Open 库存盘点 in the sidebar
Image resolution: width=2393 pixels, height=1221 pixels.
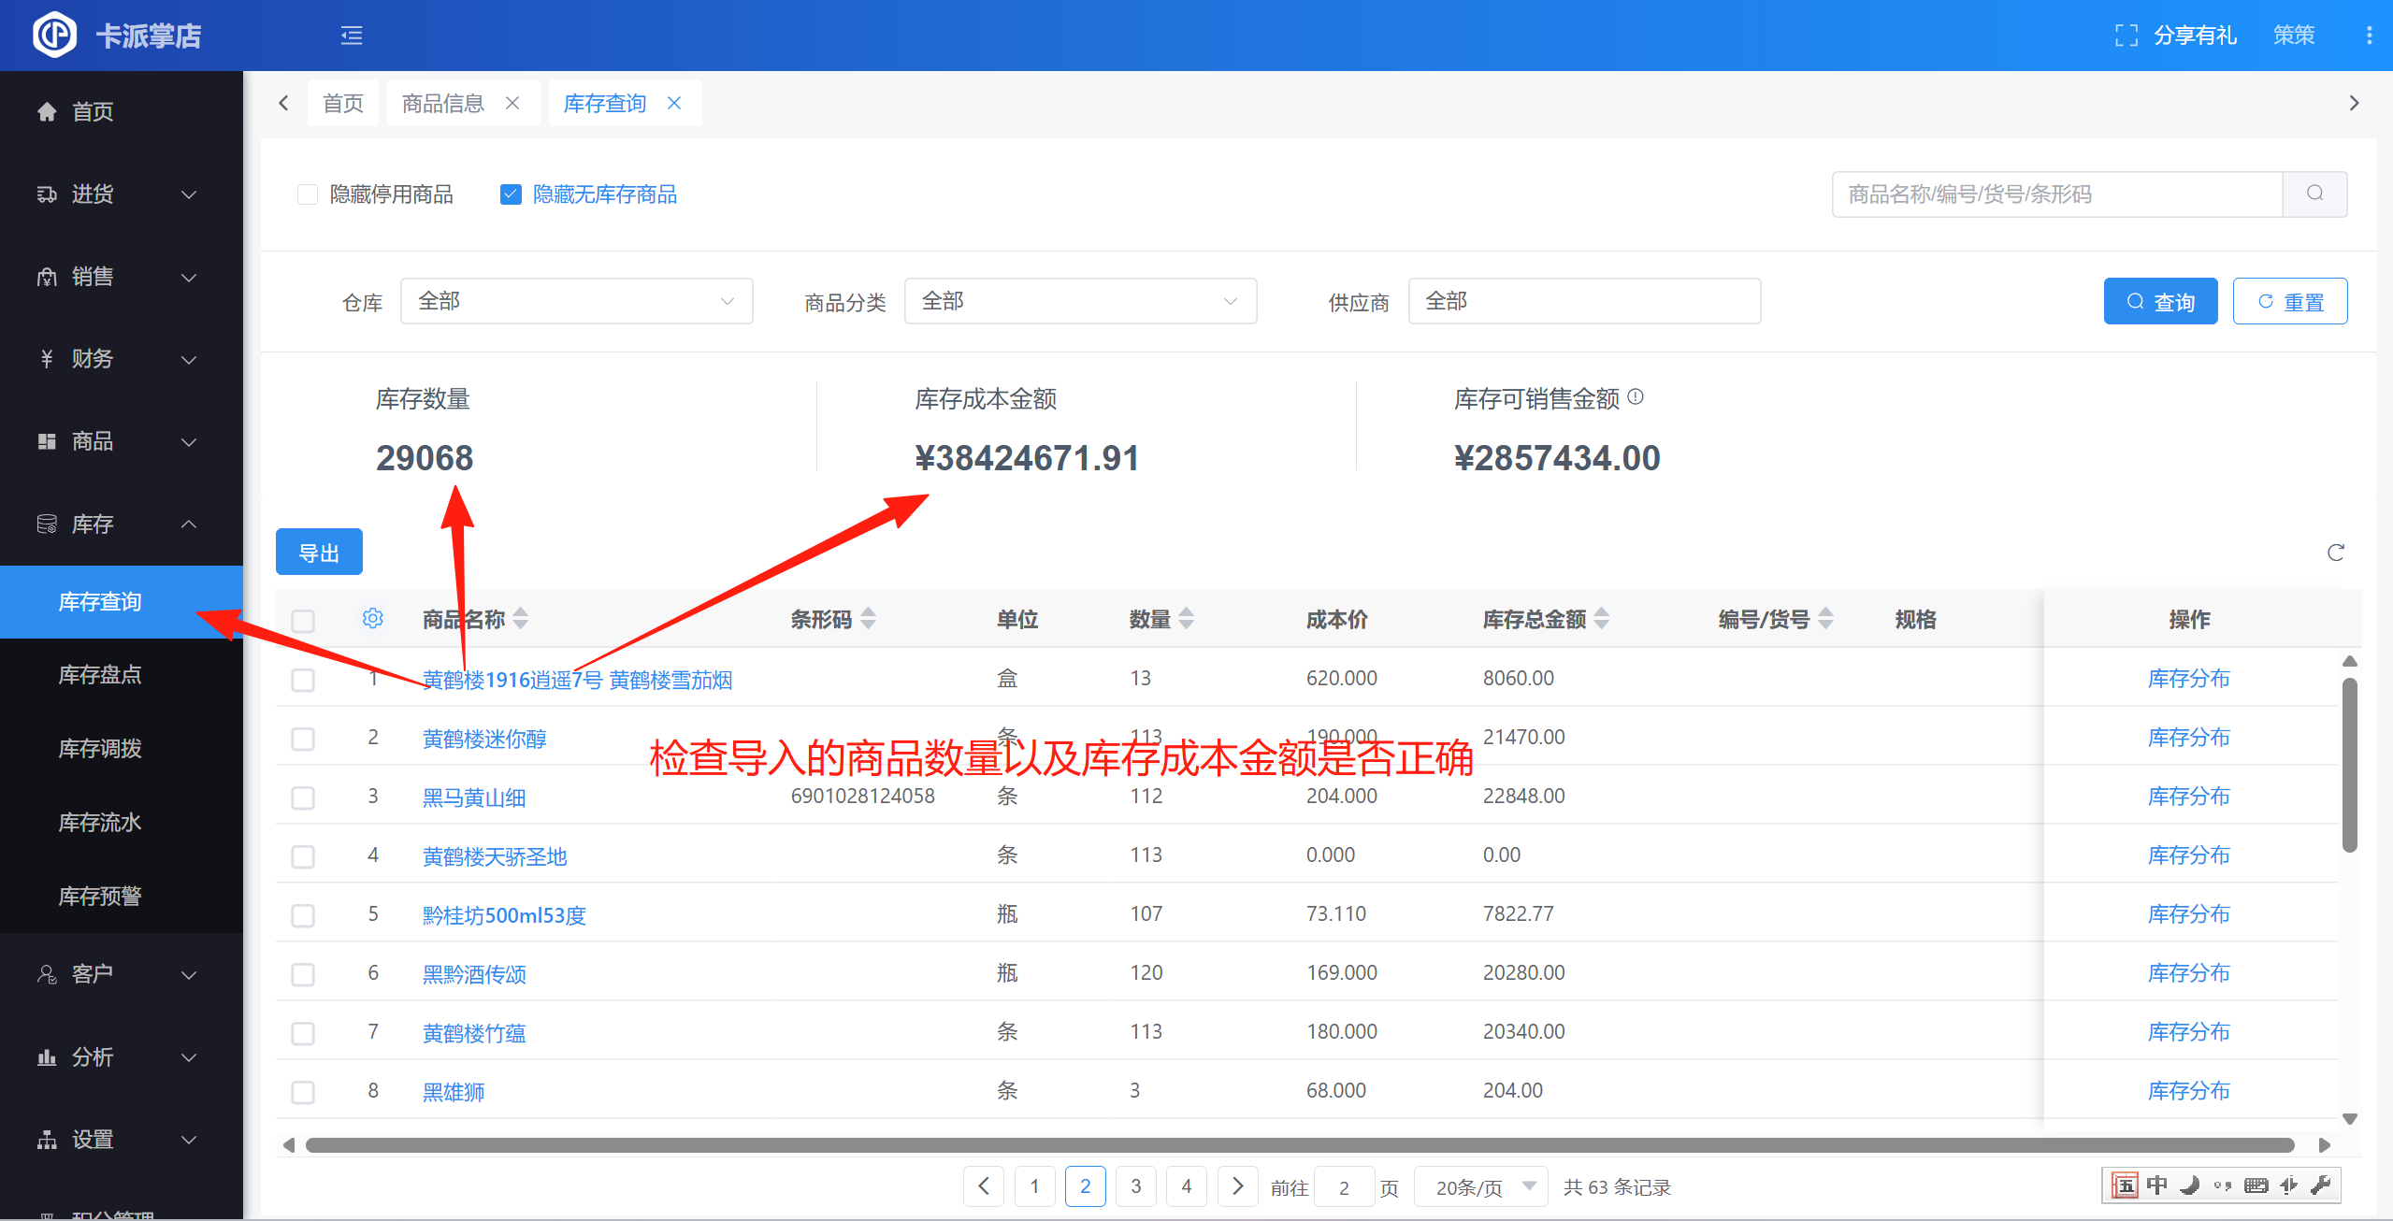coord(100,674)
